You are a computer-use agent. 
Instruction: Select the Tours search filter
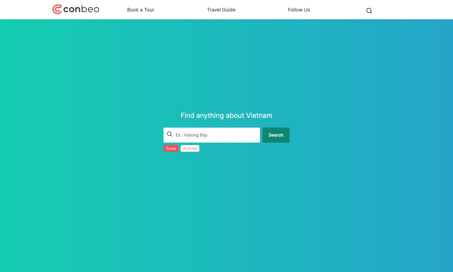click(x=171, y=148)
